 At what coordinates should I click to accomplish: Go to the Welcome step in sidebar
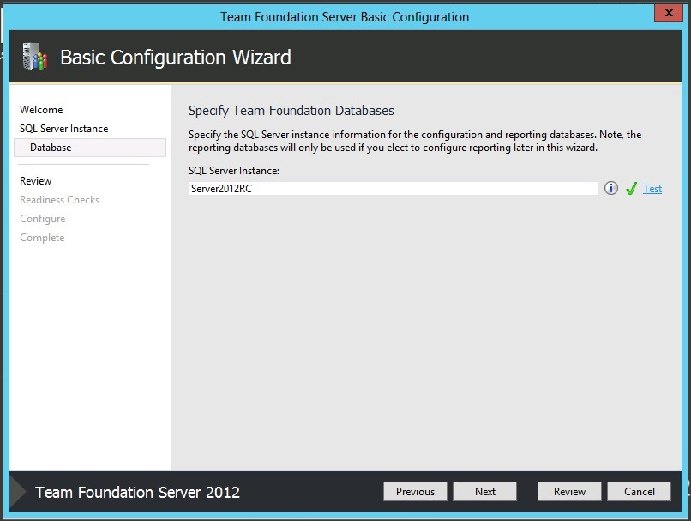click(x=41, y=110)
